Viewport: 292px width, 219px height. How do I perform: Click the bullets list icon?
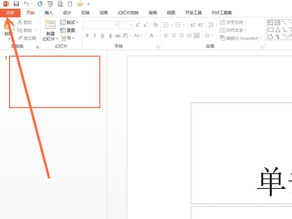pos(166,25)
